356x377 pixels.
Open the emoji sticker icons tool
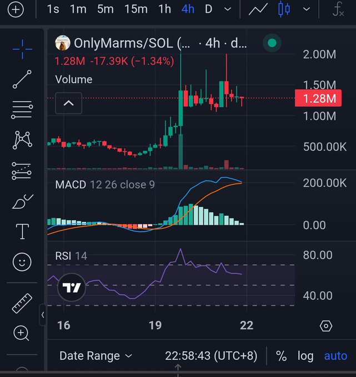click(x=22, y=262)
